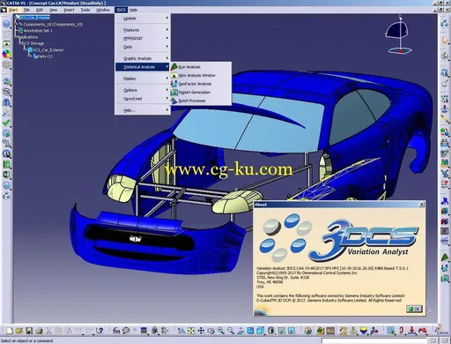
Task: Expand the Options submenu
Action: 143,90
